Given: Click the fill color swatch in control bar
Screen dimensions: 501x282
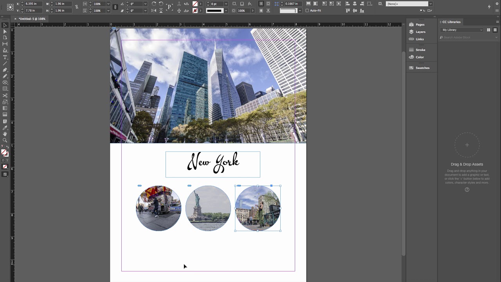Looking at the screenshot, I should 195,4.
